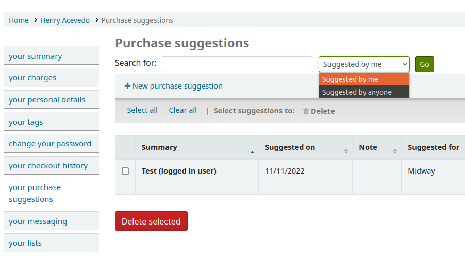This screenshot has height=258, width=465.
Task: Open 'your personal details' tab
Action: (x=47, y=100)
